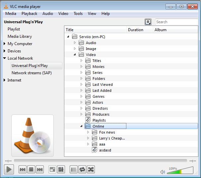Collapse Local Network in sidebar
The height and width of the screenshot is (178, 201).
(5, 58)
